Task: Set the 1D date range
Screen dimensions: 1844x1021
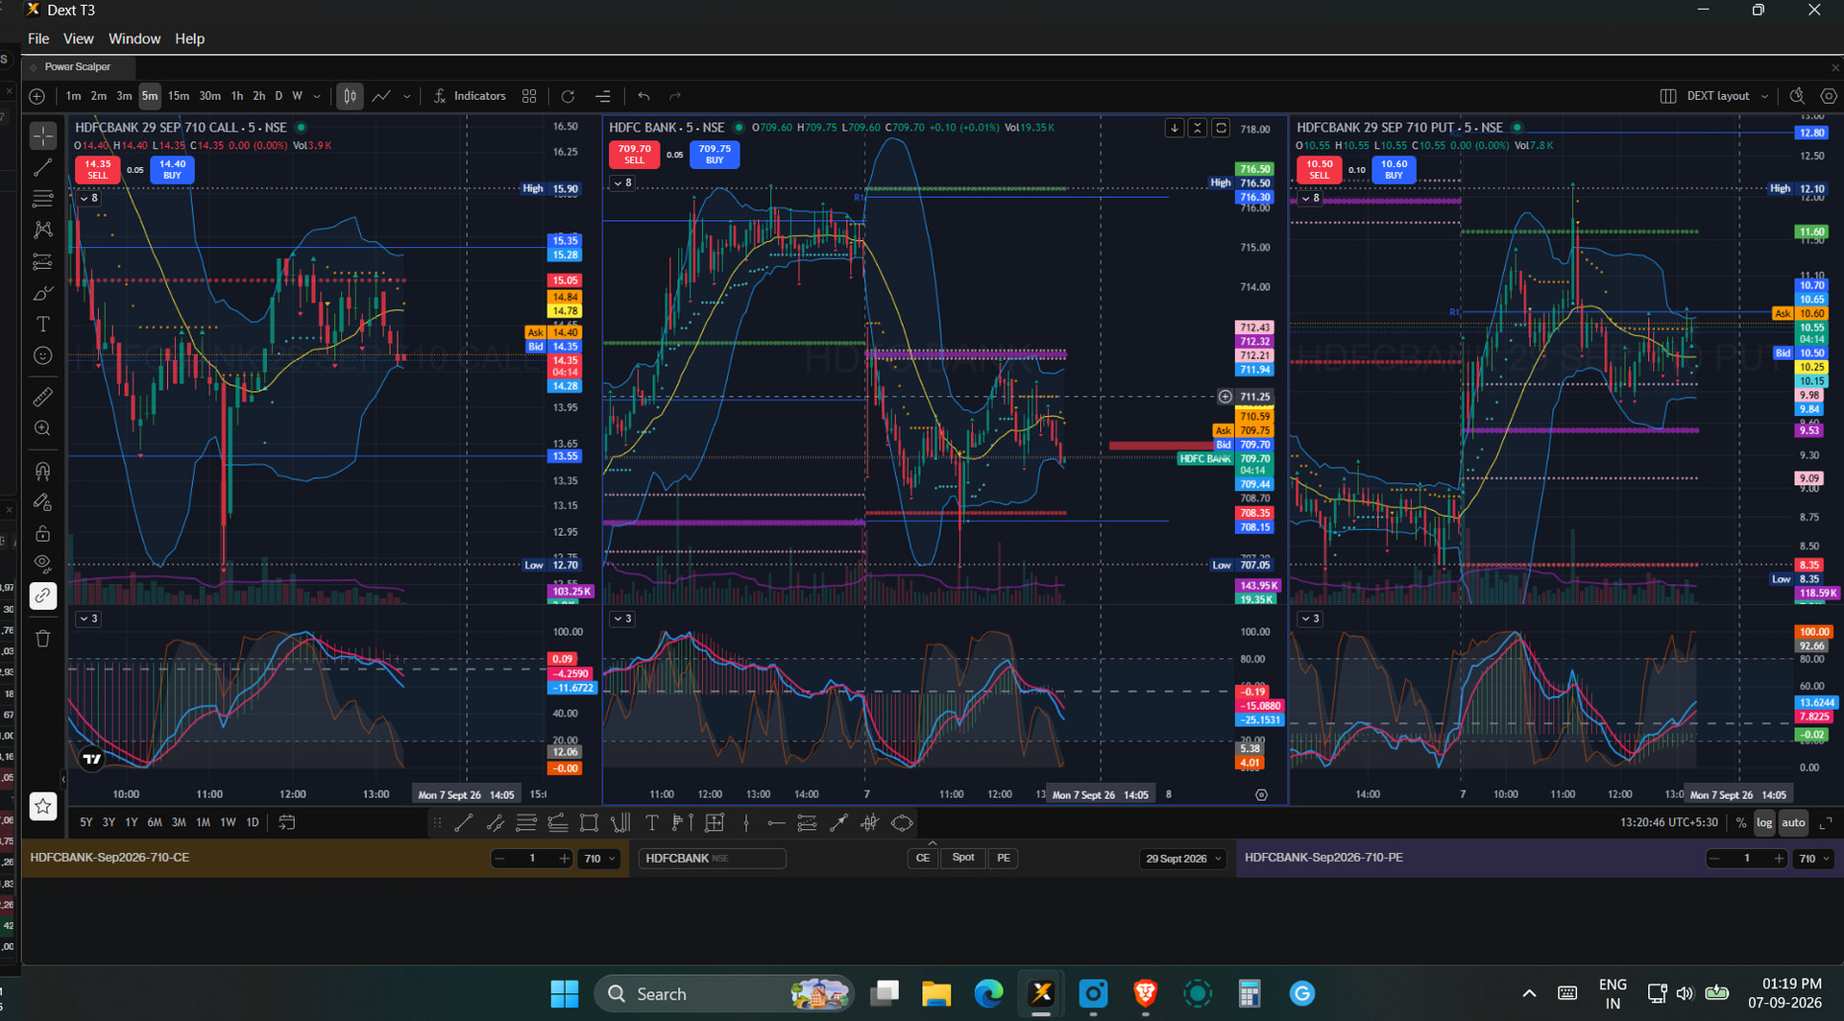Action: tap(253, 823)
